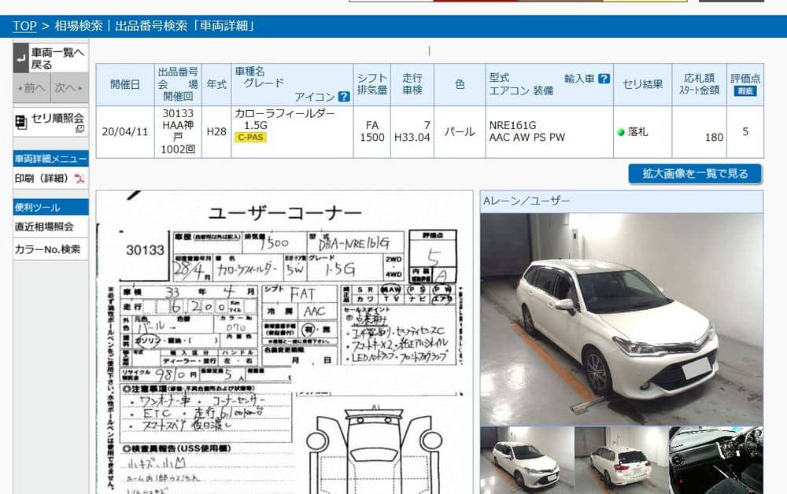
Task: Open the interior dashboard thumbnail
Action: [715, 460]
